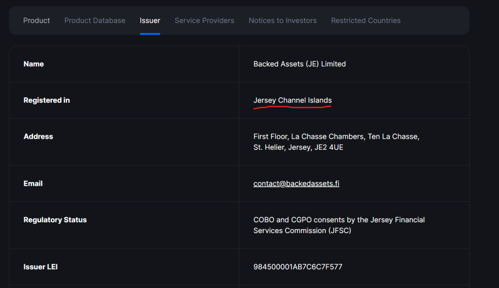Open the Notices to Investors tab
This screenshot has width=499, height=288.
click(283, 20)
